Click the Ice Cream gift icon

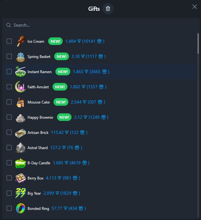click(x=21, y=41)
